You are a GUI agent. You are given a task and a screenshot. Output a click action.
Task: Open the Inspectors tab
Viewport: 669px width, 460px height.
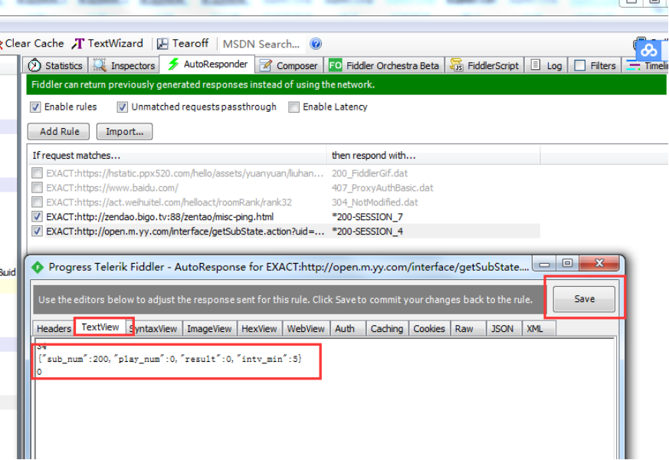[123, 65]
